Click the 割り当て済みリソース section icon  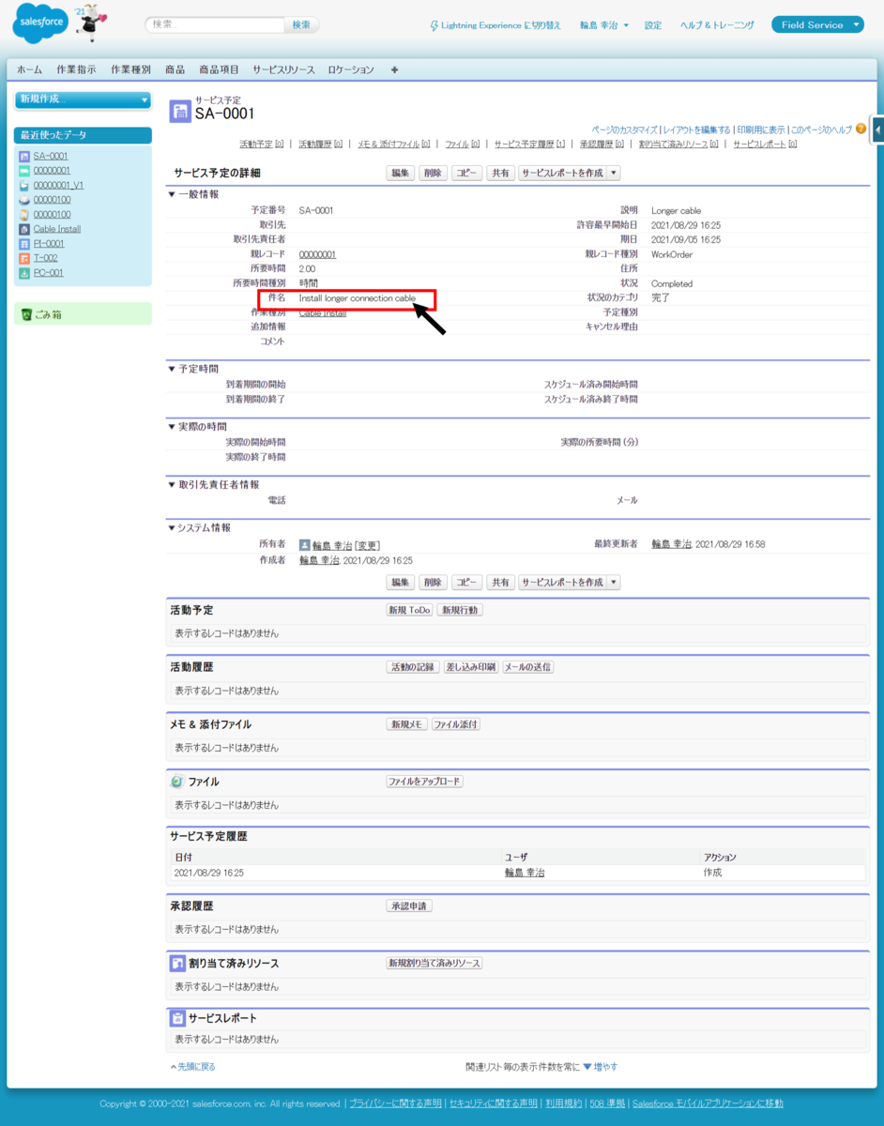point(177,963)
